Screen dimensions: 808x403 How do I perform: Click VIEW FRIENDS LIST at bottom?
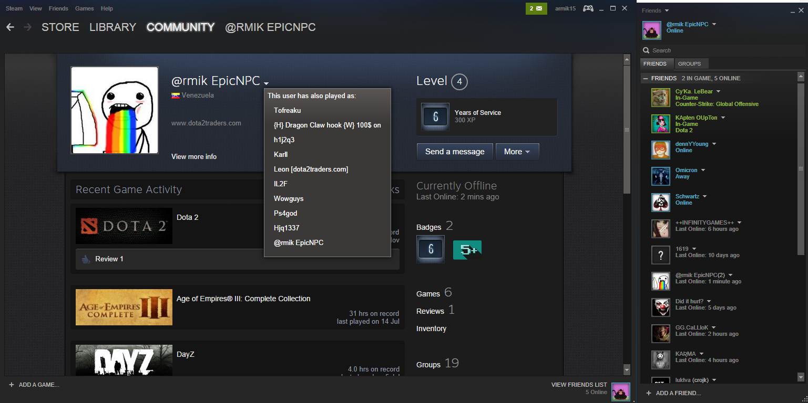click(579, 385)
